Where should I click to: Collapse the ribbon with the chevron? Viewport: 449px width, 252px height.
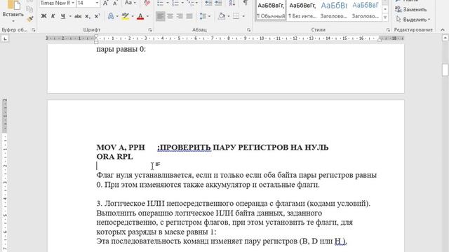coord(443,29)
